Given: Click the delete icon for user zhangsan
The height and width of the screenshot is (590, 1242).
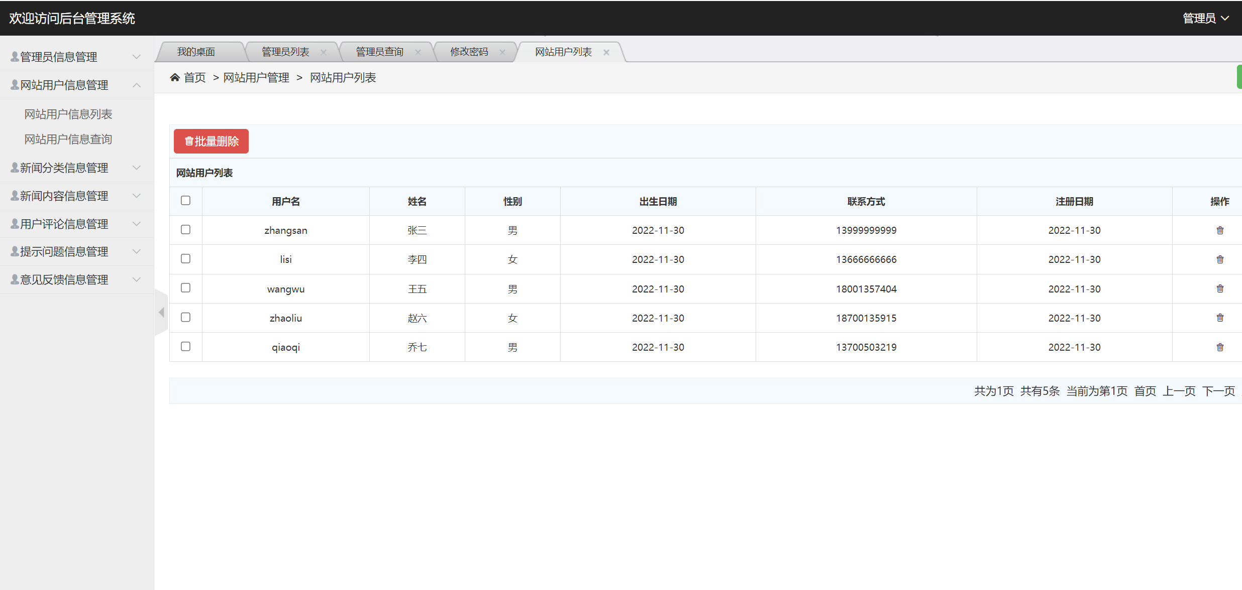Looking at the screenshot, I should point(1220,230).
